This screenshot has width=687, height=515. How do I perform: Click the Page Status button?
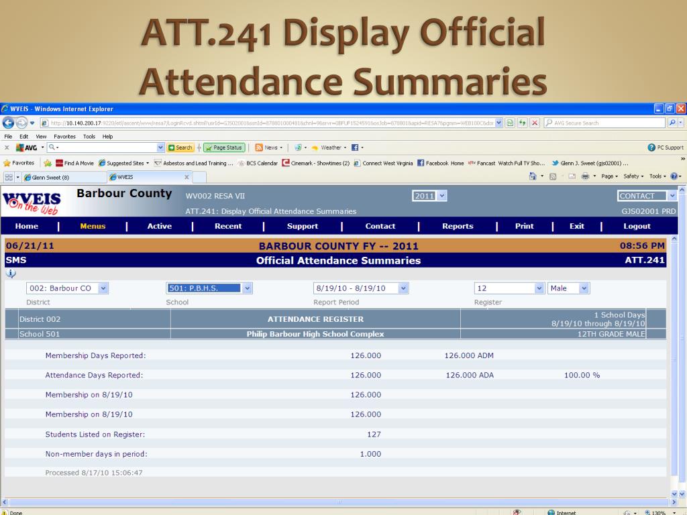coord(224,148)
